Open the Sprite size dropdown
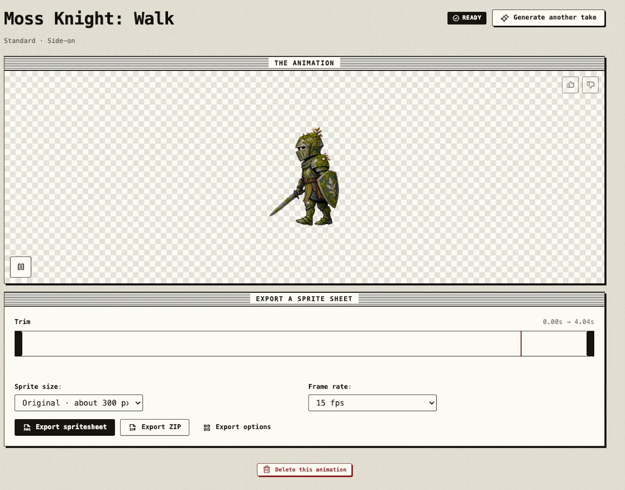Image resolution: width=625 pixels, height=490 pixels. point(79,403)
